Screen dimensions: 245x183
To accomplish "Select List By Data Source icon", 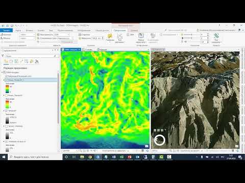I will click(11, 62).
